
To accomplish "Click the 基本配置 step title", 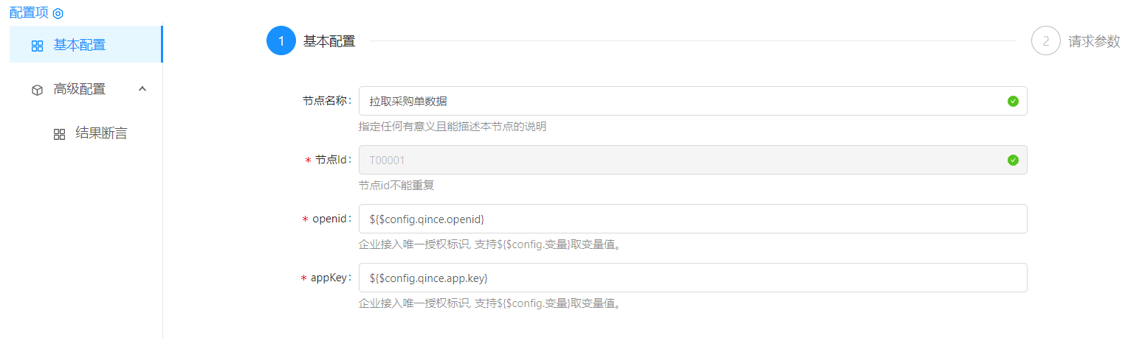I will tap(329, 41).
